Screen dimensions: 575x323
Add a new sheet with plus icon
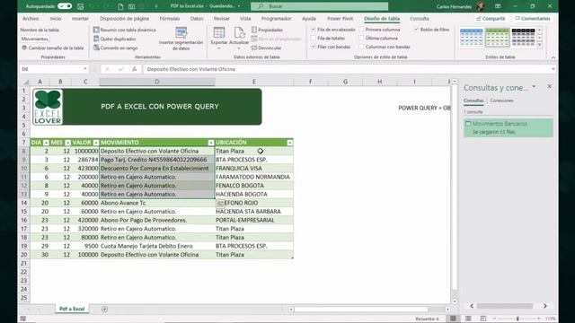[x=104, y=309]
